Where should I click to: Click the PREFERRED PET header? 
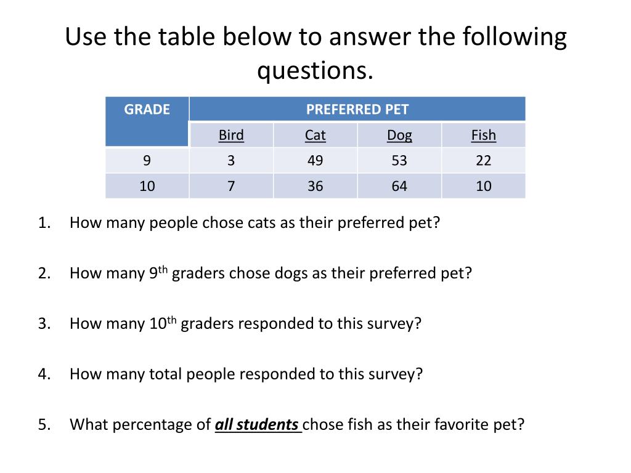[357, 110]
